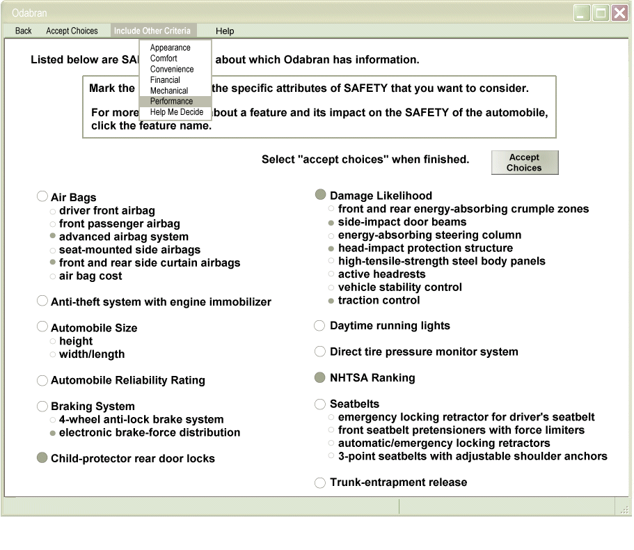Unmark electronic brake-force distribution option
The image size is (634, 550).
click(x=53, y=433)
